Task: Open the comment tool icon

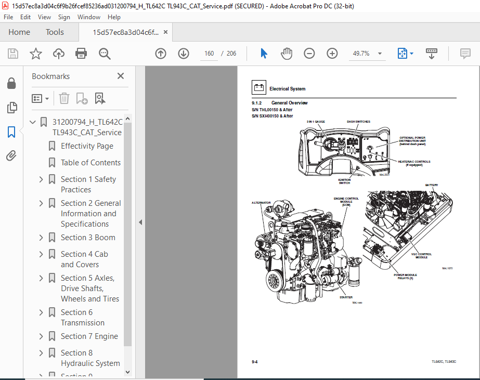Action: coord(465,54)
